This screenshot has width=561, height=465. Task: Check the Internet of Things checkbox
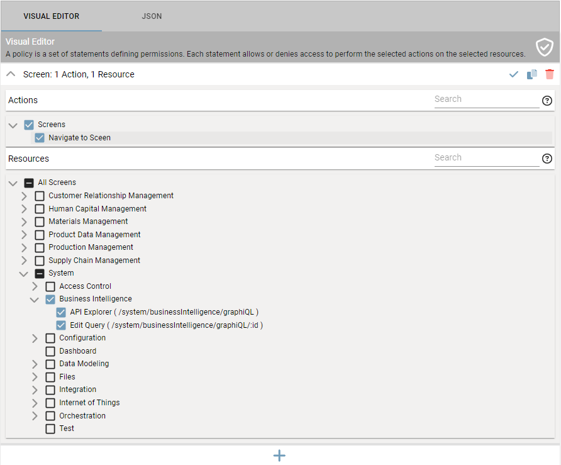coord(50,403)
